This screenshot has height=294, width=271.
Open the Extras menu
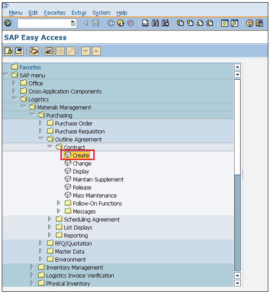79,13
